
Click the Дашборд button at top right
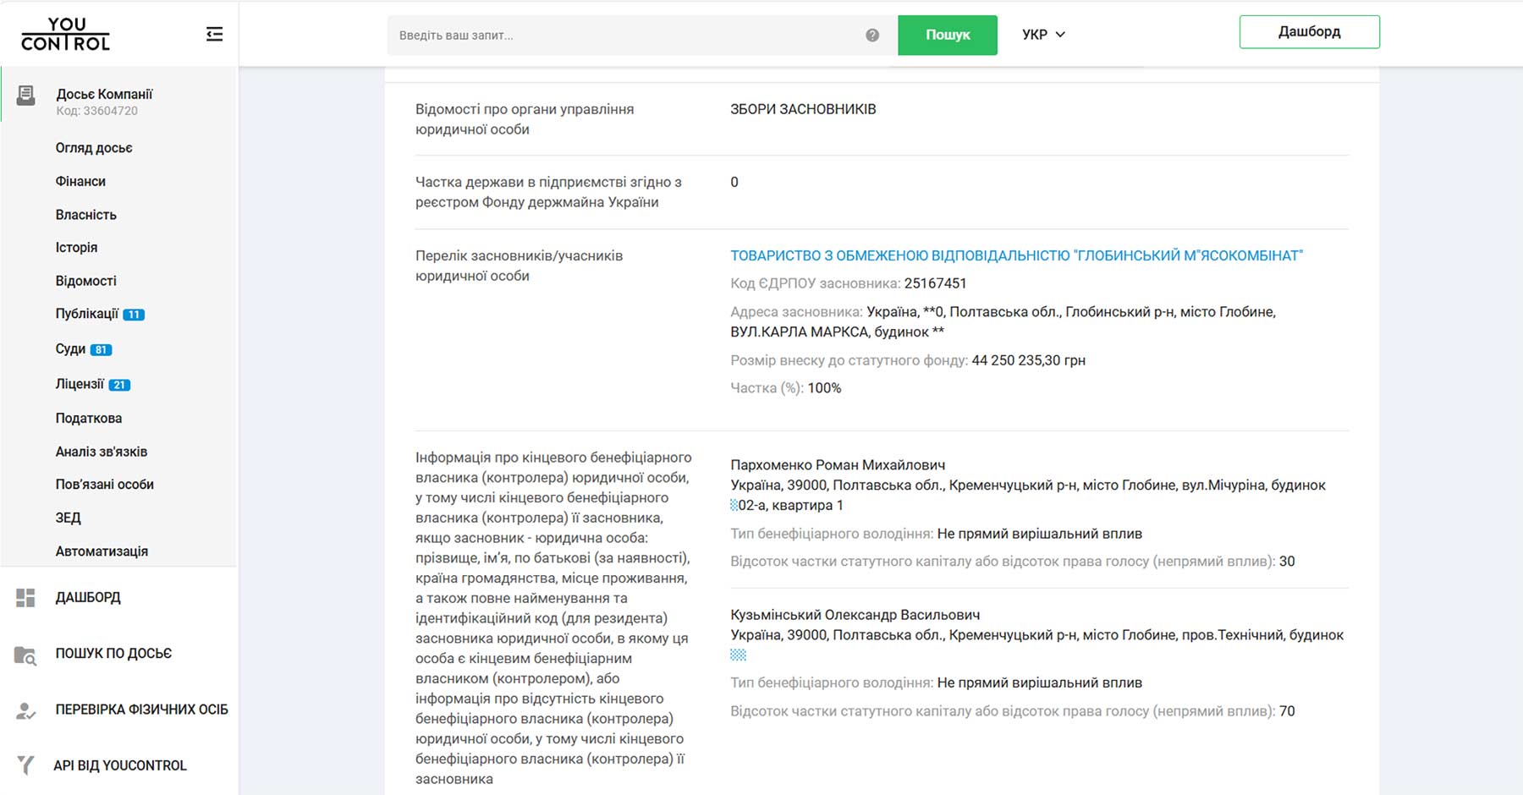coord(1309,32)
